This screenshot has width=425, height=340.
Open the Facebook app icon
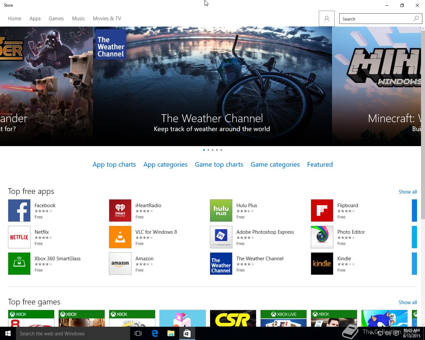coord(19,211)
